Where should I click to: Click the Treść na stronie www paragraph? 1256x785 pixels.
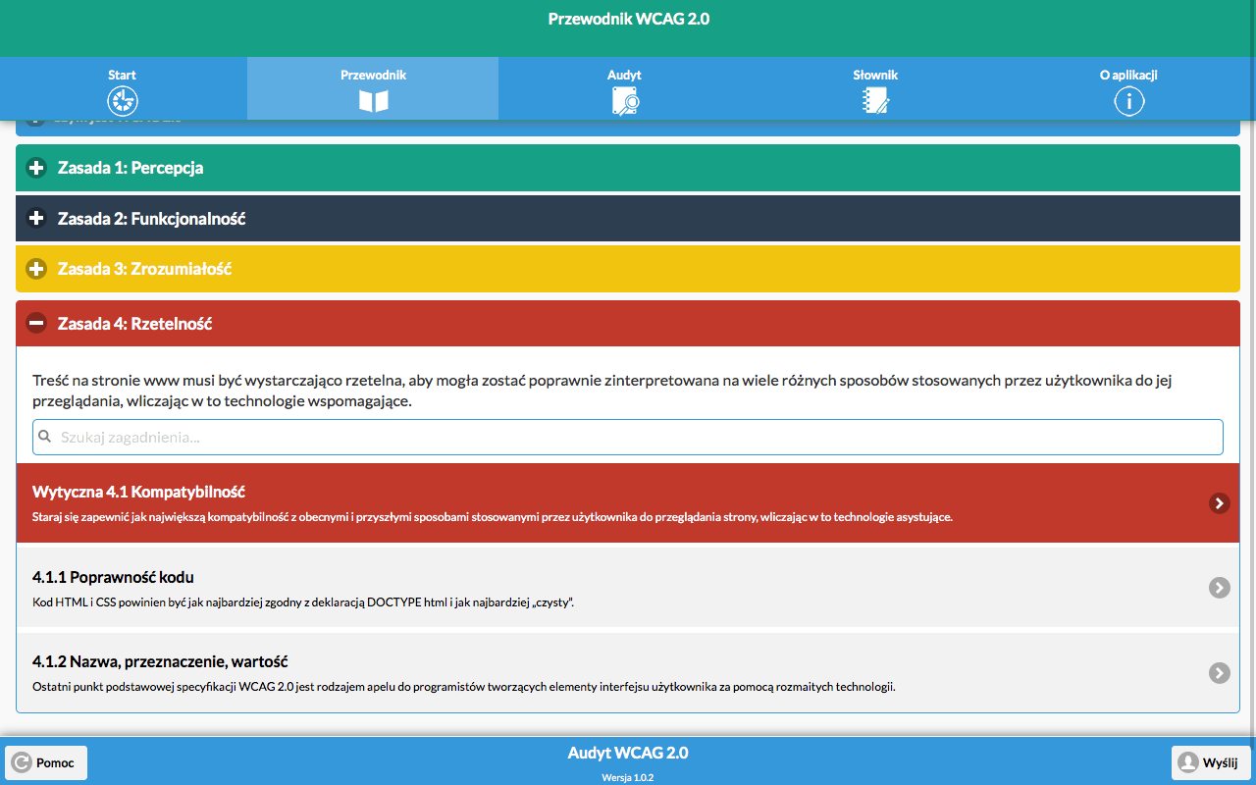[602, 391]
